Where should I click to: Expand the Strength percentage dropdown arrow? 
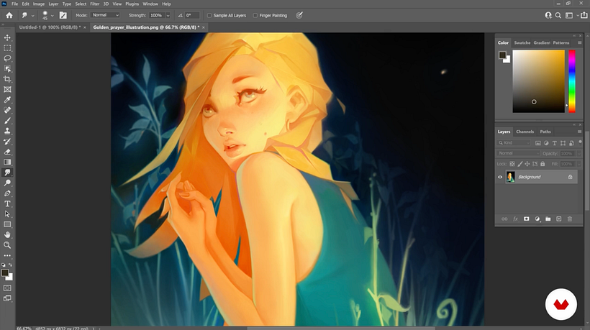[168, 14]
